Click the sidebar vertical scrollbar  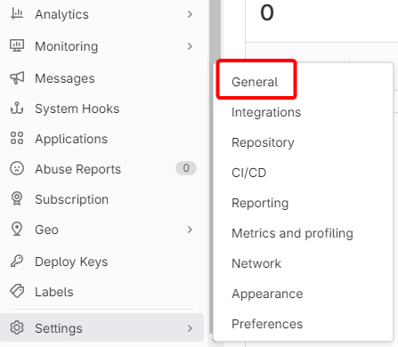pyautogui.click(x=215, y=166)
